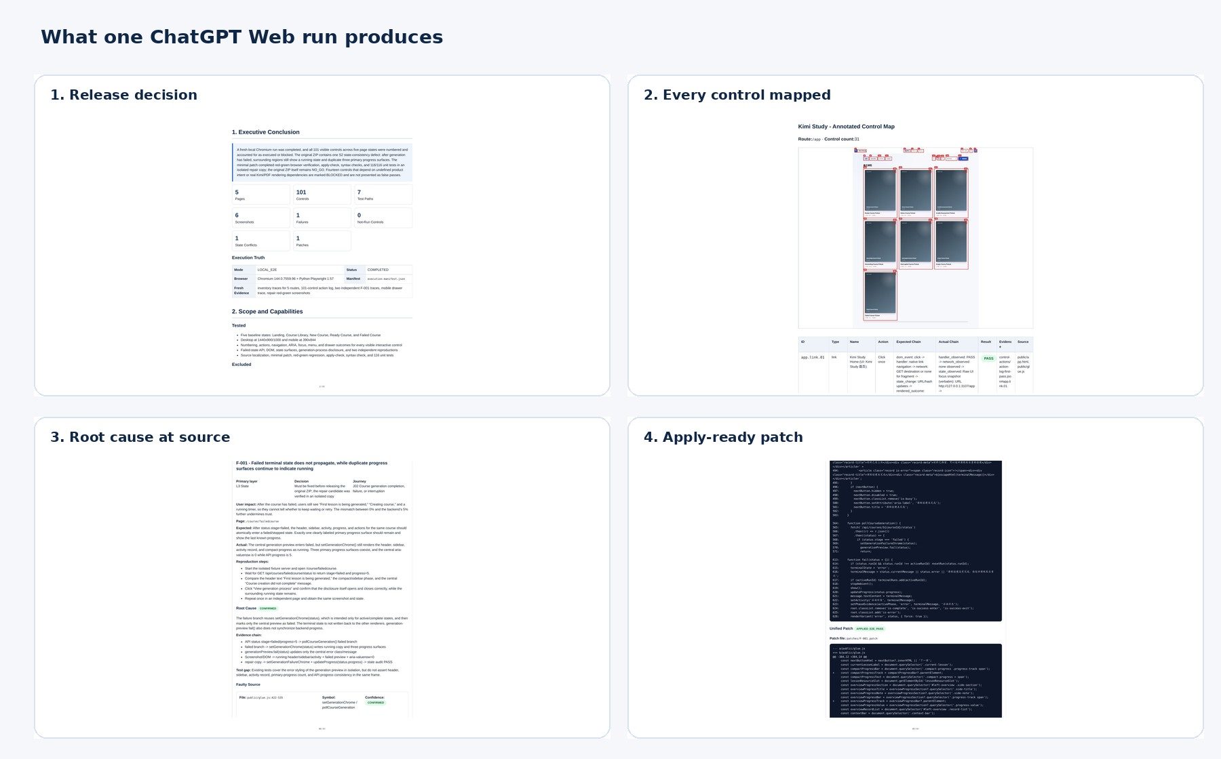Viewport: 1221px width, 759px height.
Task: Click the 'Execution Truth' subheading
Action: point(248,258)
